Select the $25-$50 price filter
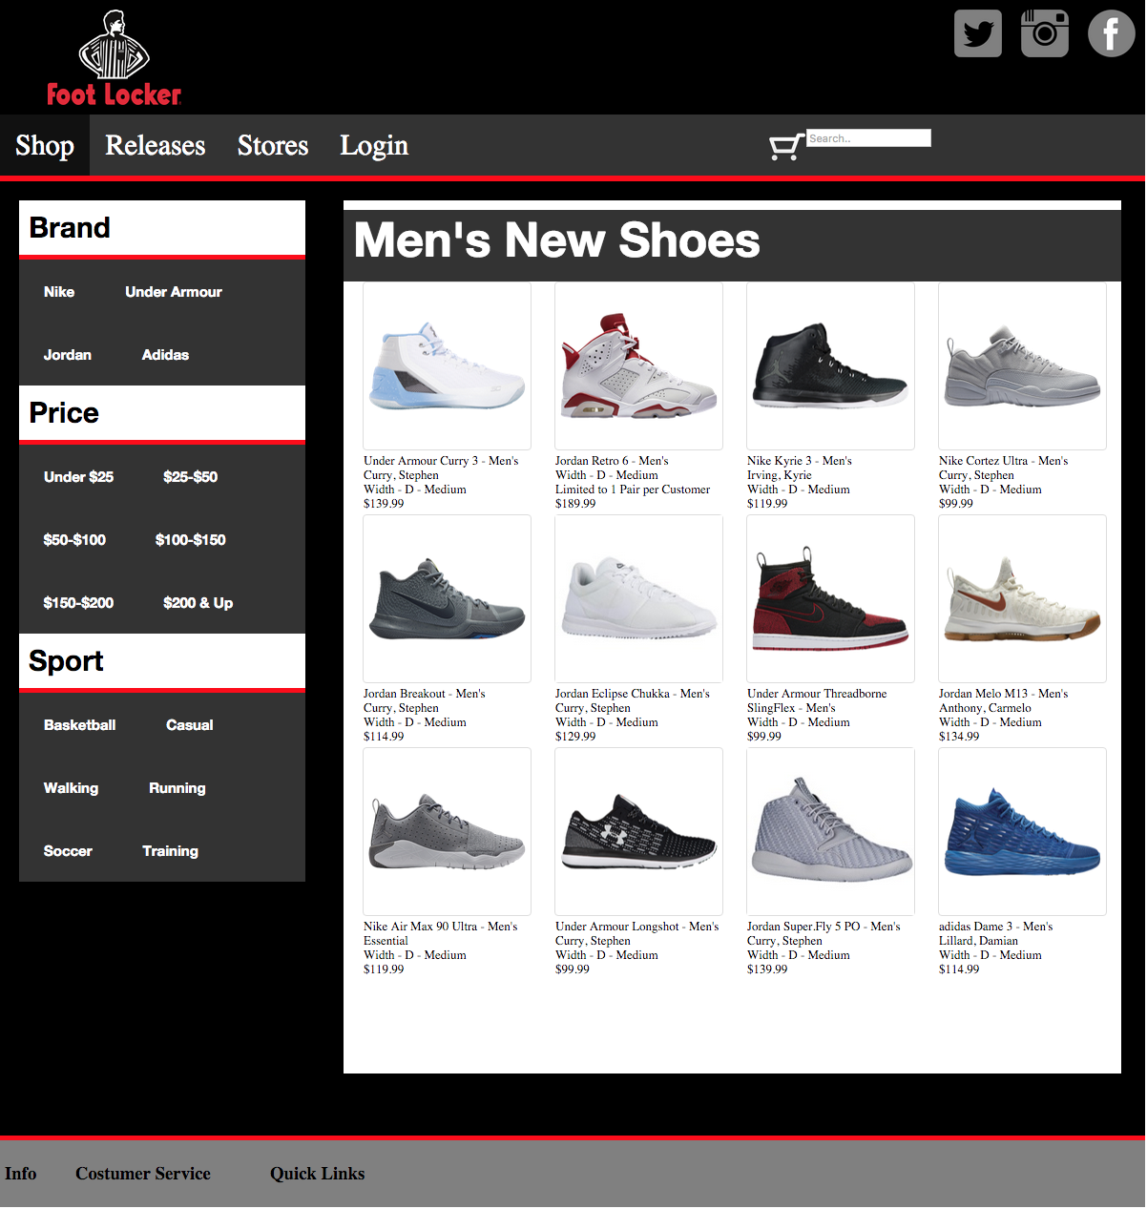Screen dimensions: 1147x1209 coord(191,477)
